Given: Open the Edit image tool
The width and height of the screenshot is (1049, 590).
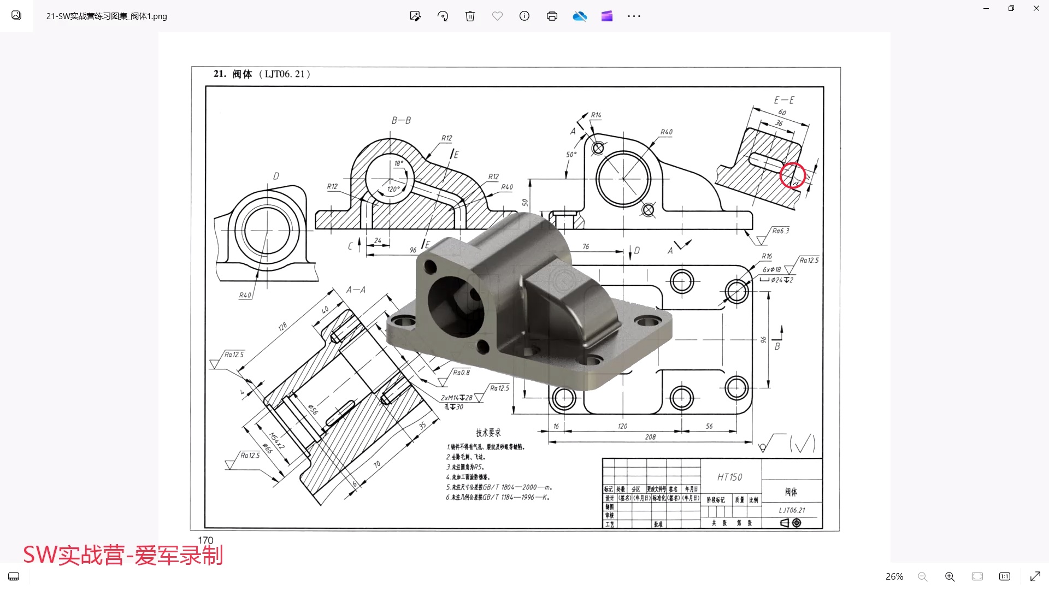Looking at the screenshot, I should [x=415, y=16].
